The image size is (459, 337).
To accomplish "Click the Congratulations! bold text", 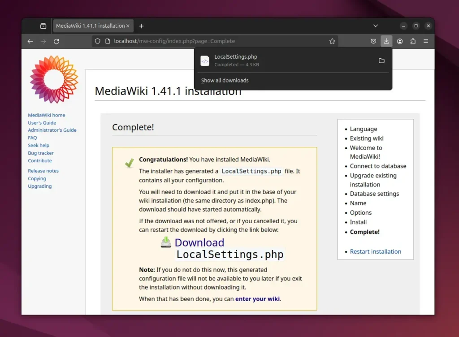I will coord(163,160).
